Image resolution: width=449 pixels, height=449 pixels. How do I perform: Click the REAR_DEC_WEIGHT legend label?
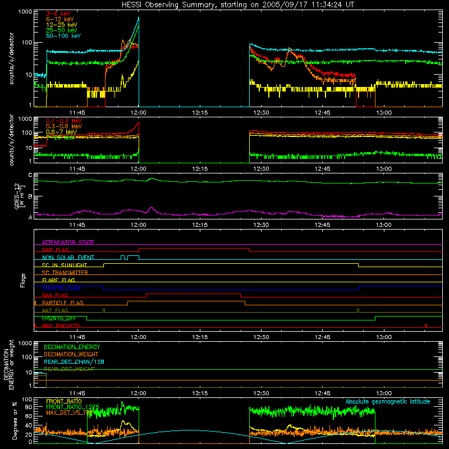pos(69,369)
